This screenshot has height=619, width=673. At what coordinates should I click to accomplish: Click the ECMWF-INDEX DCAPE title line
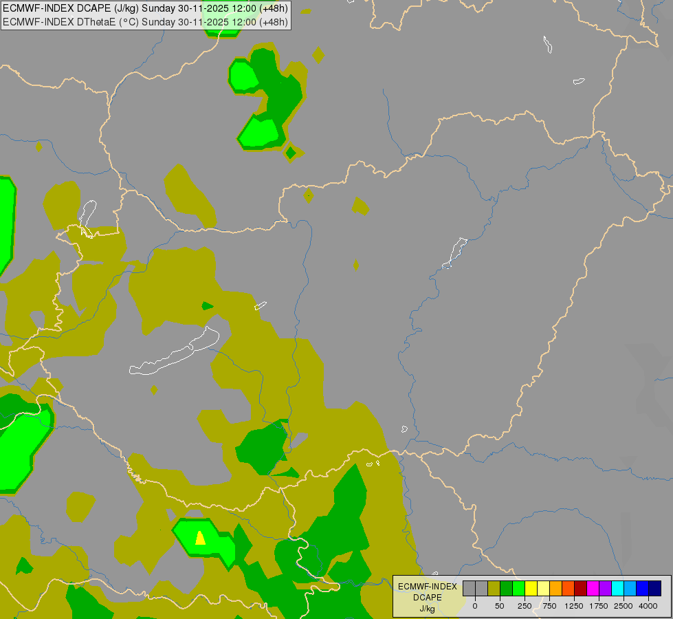click(146, 8)
